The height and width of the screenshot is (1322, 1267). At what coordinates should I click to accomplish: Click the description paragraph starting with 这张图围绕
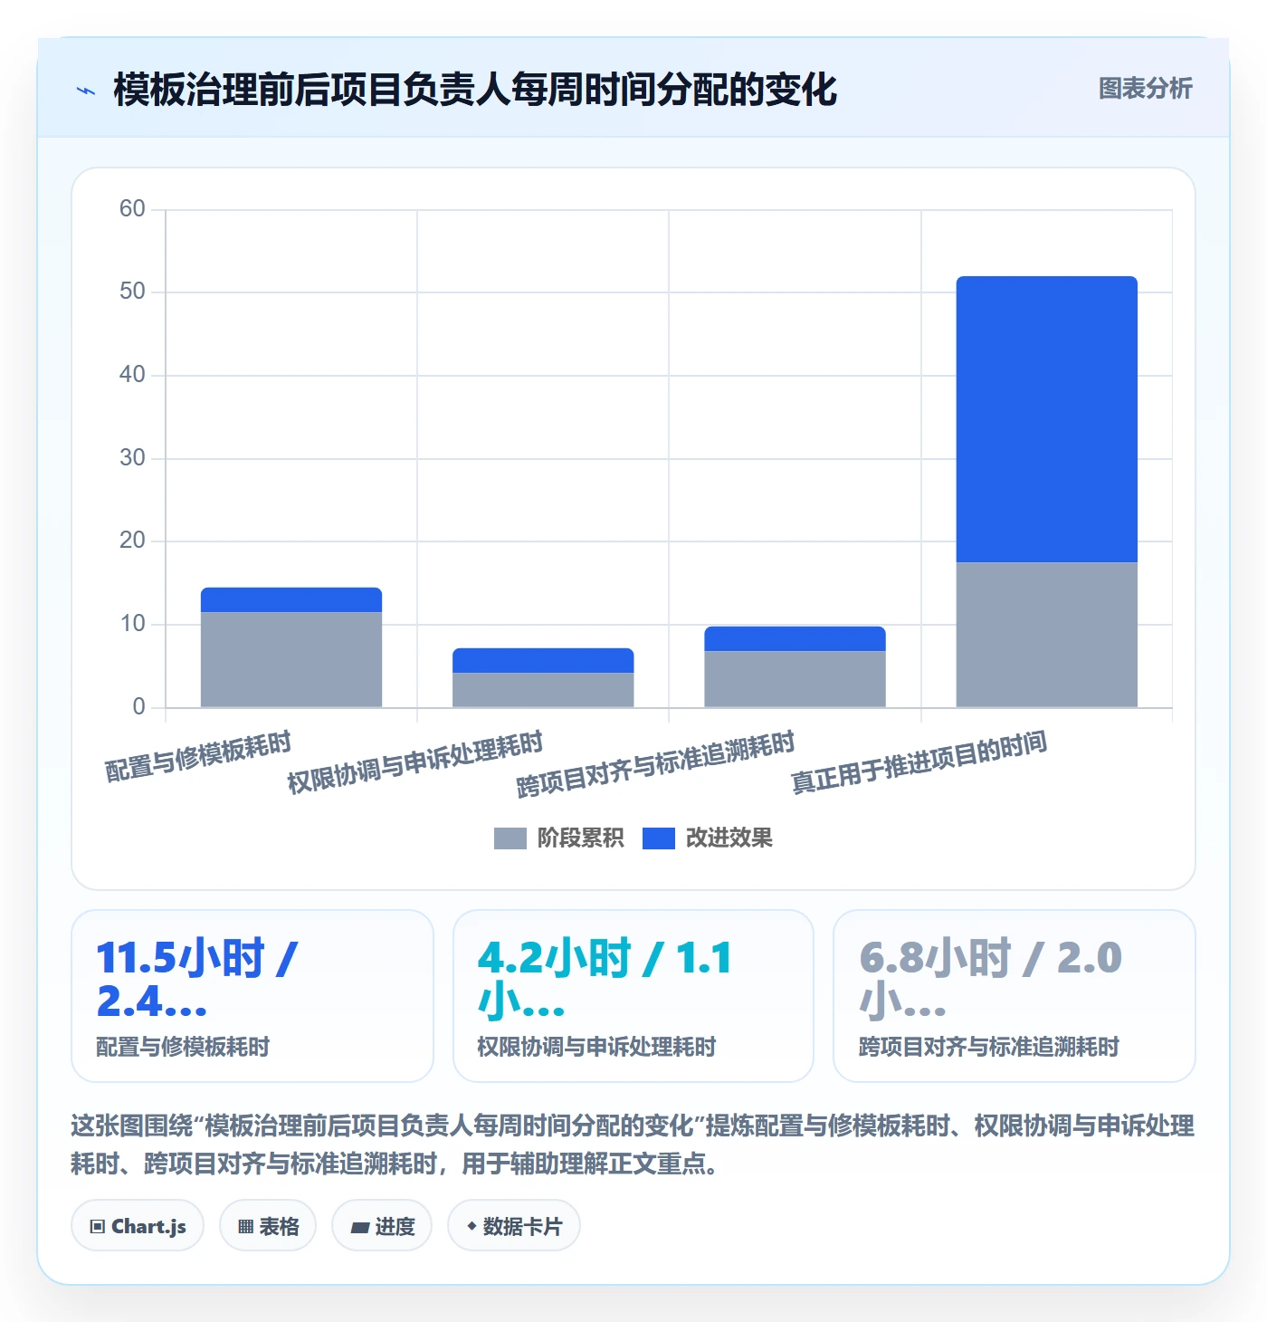click(x=633, y=1145)
